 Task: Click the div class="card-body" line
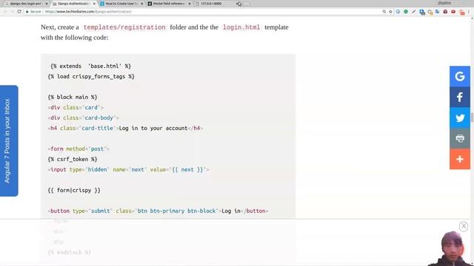click(83, 118)
